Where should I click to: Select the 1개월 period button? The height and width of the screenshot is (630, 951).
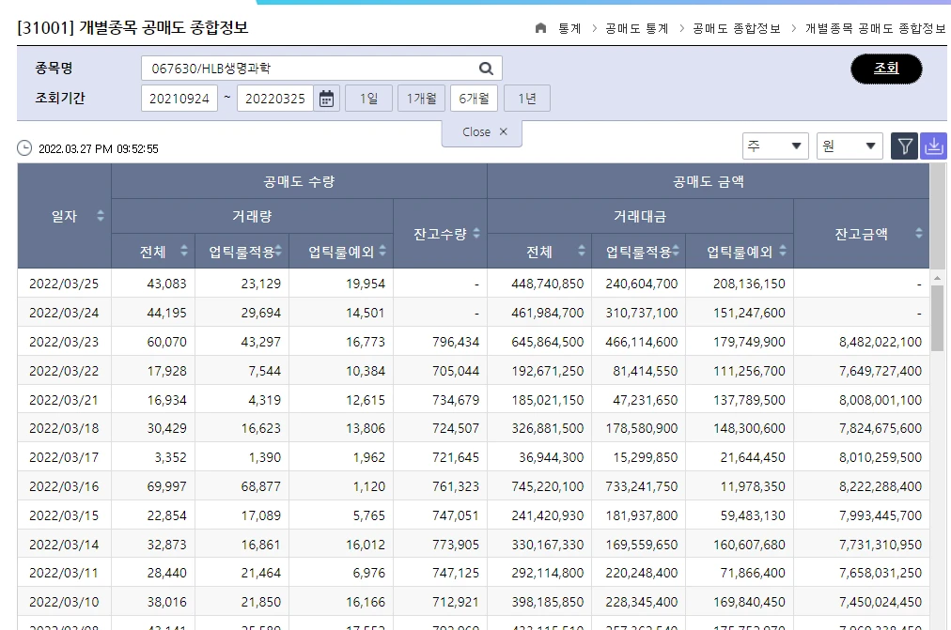click(422, 99)
